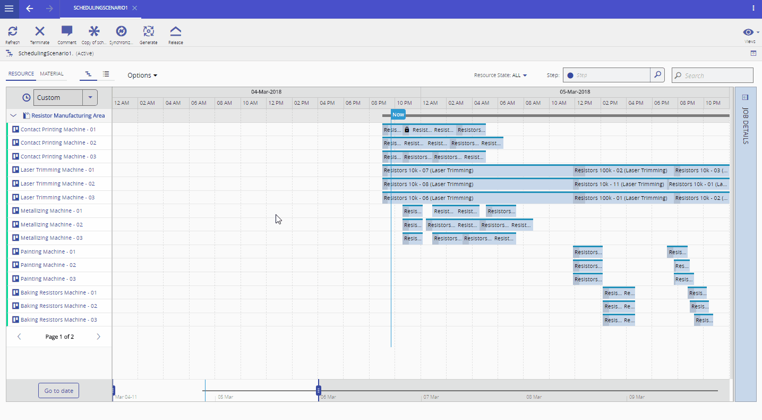Screen dimensions: 762x420
Task: Click the Terminate scenario icon
Action: pos(39,31)
